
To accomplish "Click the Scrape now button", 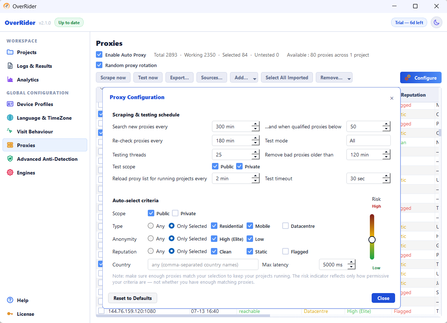I will pos(113,78).
